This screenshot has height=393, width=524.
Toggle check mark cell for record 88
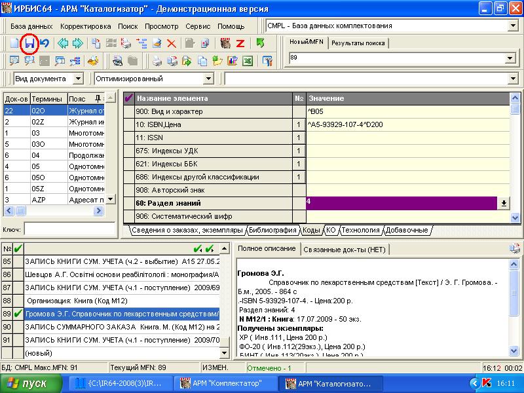click(18, 301)
